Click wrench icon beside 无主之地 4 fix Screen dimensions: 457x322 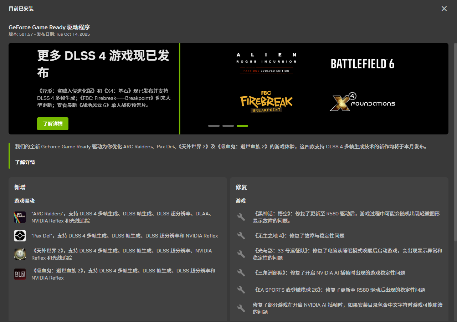coord(241,236)
